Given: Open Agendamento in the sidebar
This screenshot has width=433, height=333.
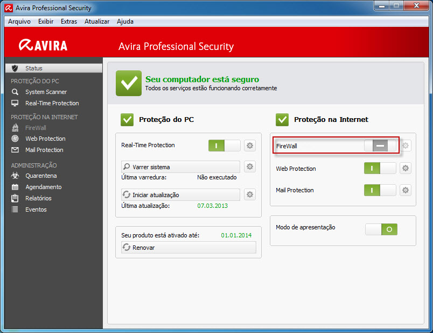Looking at the screenshot, I should pos(44,187).
